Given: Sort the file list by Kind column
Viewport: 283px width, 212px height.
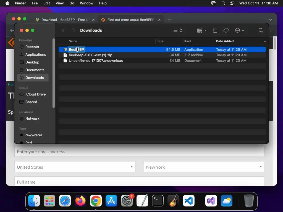Looking at the screenshot, I should [x=187, y=41].
